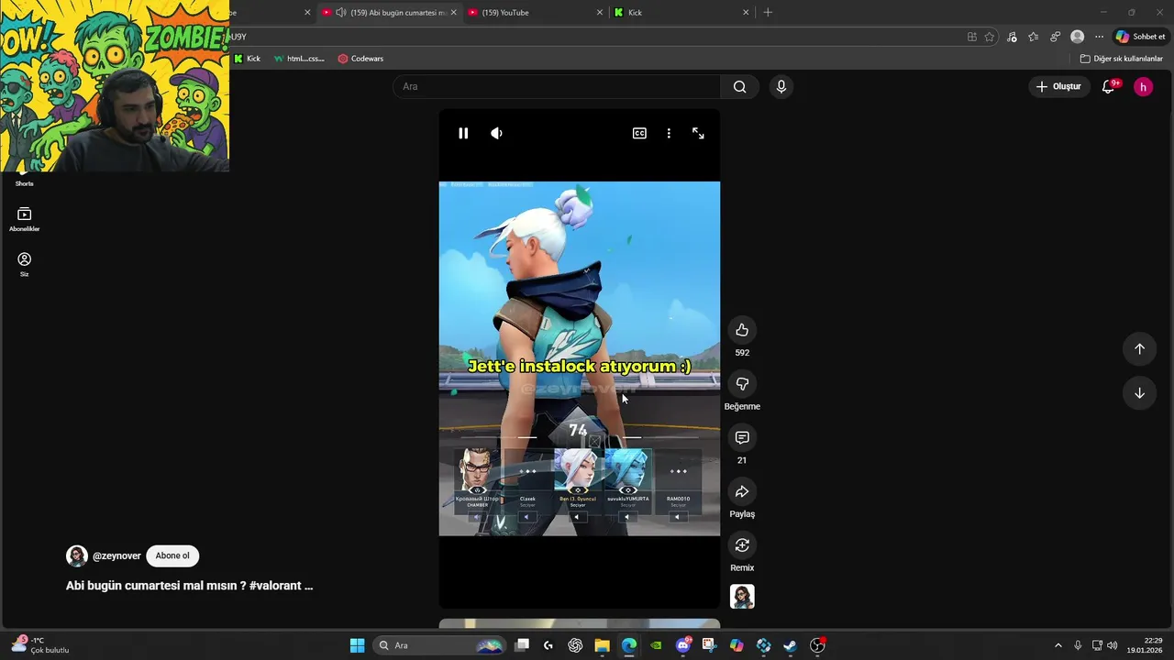Open the zeynover channel avatar
1174x660 pixels.
[x=77, y=555]
